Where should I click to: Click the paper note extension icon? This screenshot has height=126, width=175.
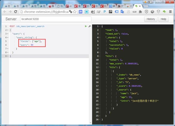click(99, 12)
